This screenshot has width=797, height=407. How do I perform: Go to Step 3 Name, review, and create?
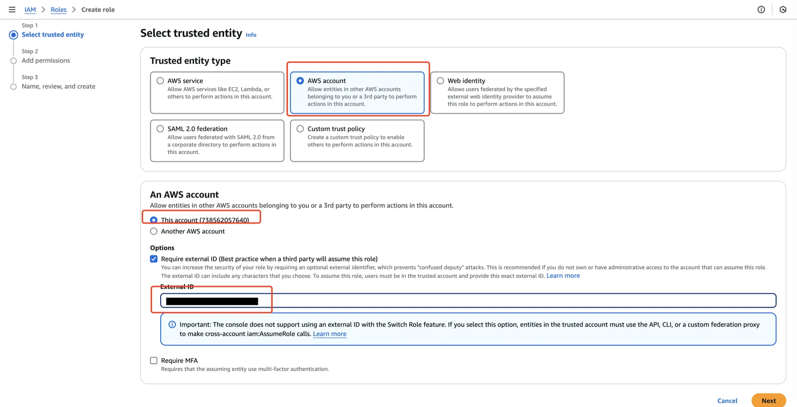[x=59, y=86]
